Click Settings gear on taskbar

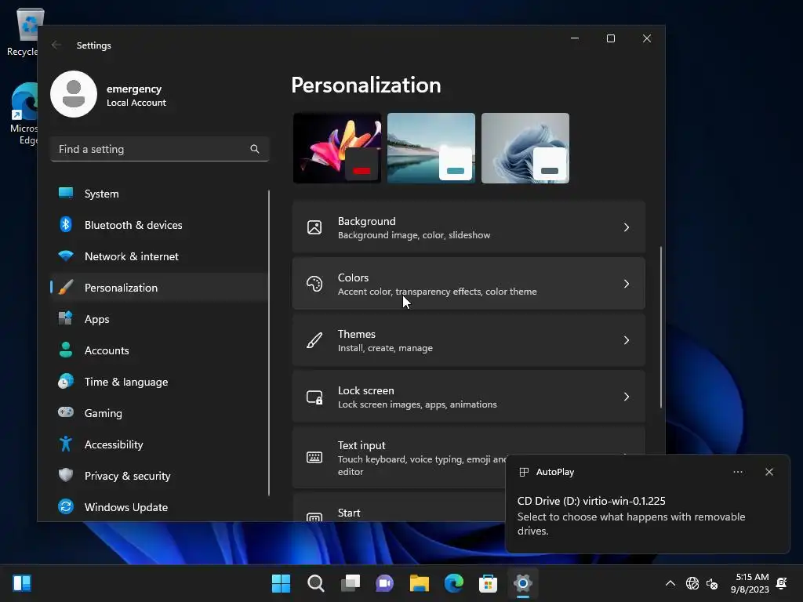523,583
